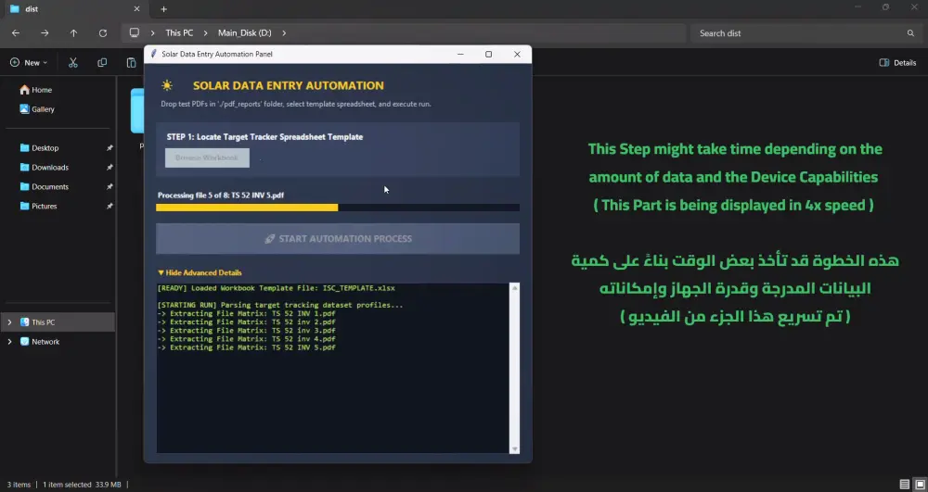Open the Details pane
Image resolution: width=928 pixels, height=492 pixels.
897,63
